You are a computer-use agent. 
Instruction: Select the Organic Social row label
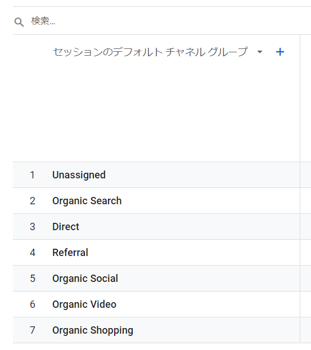(85, 279)
